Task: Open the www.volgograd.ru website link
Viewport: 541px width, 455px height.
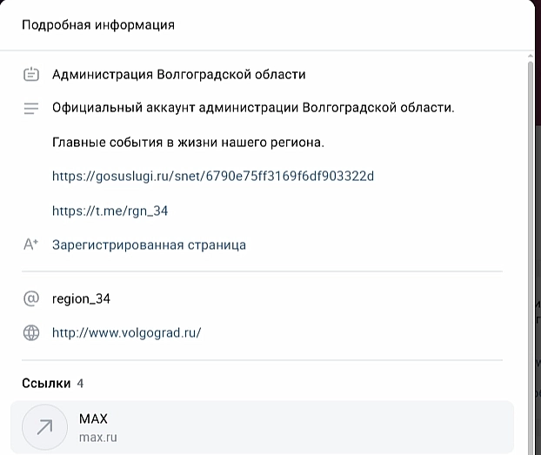Action: click(127, 333)
